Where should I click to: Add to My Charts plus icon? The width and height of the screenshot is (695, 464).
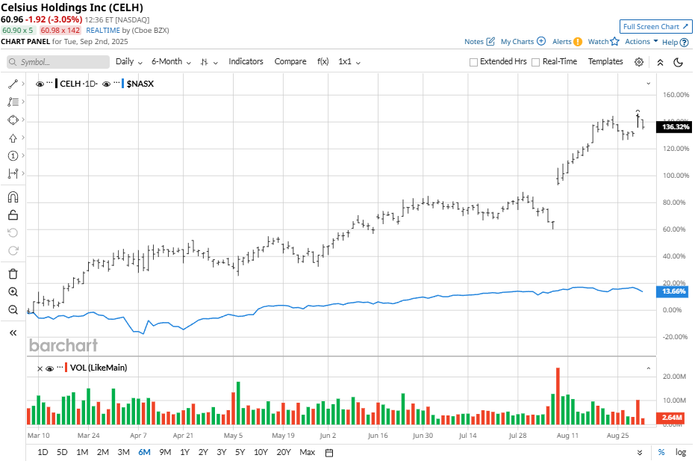coord(541,41)
